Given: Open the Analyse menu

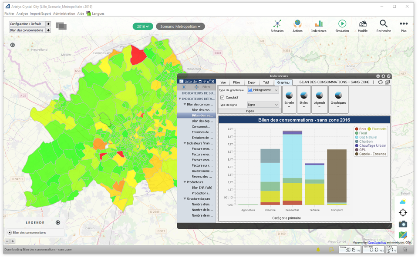Looking at the screenshot, I should coord(22,13).
